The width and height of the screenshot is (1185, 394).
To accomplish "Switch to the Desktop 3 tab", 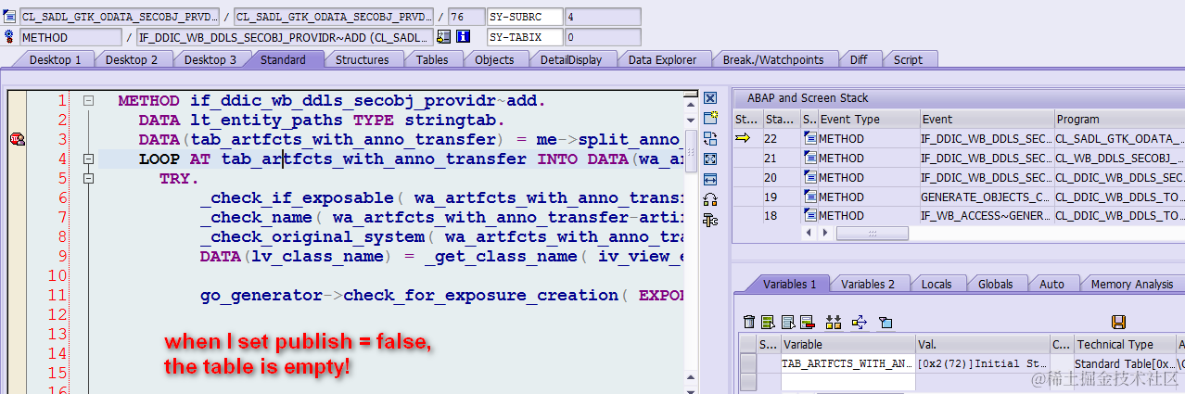I will [x=210, y=59].
